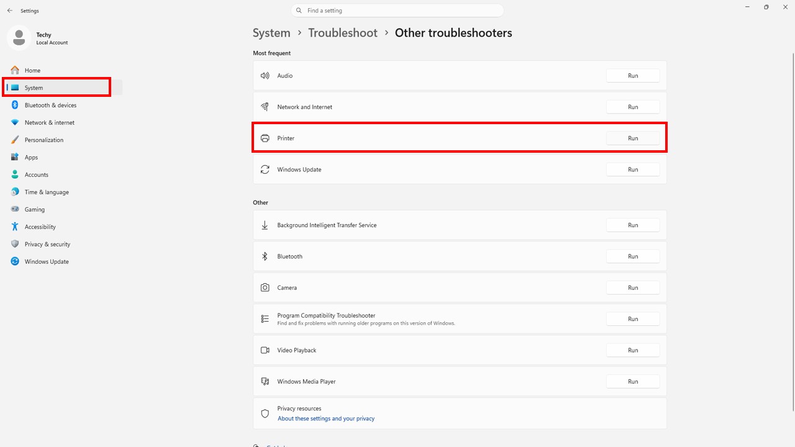Click the back arrow in Settings header
The image size is (795, 447).
10,11
